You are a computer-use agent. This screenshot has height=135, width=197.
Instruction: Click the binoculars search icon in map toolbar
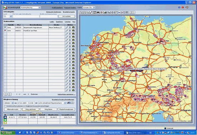pyautogui.click(x=98, y=12)
